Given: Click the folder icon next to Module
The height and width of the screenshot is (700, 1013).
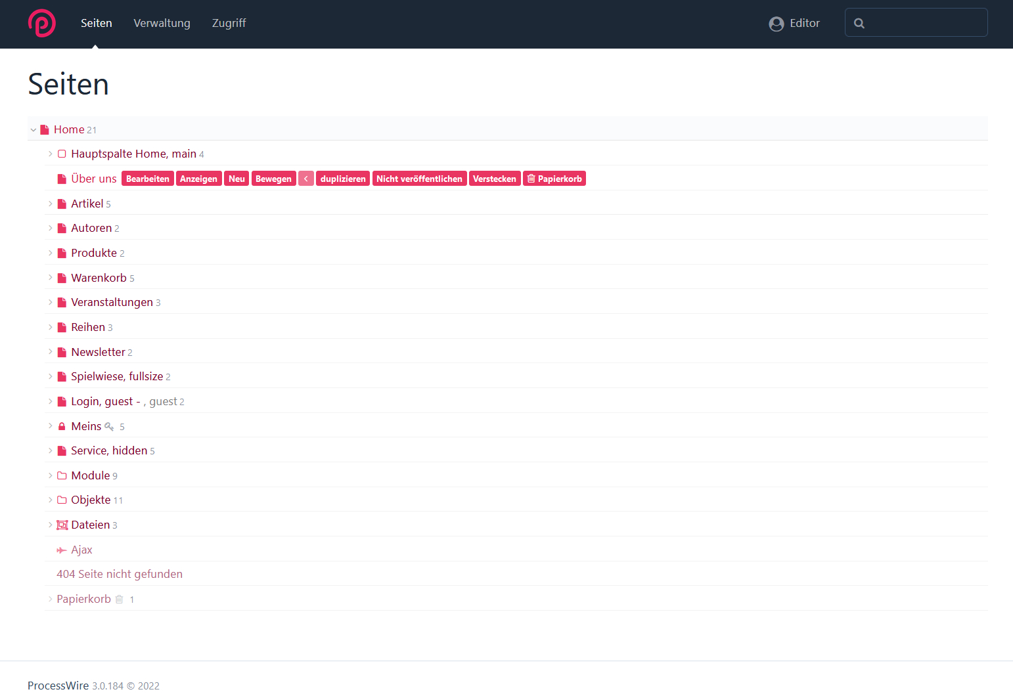Looking at the screenshot, I should [x=62, y=476].
